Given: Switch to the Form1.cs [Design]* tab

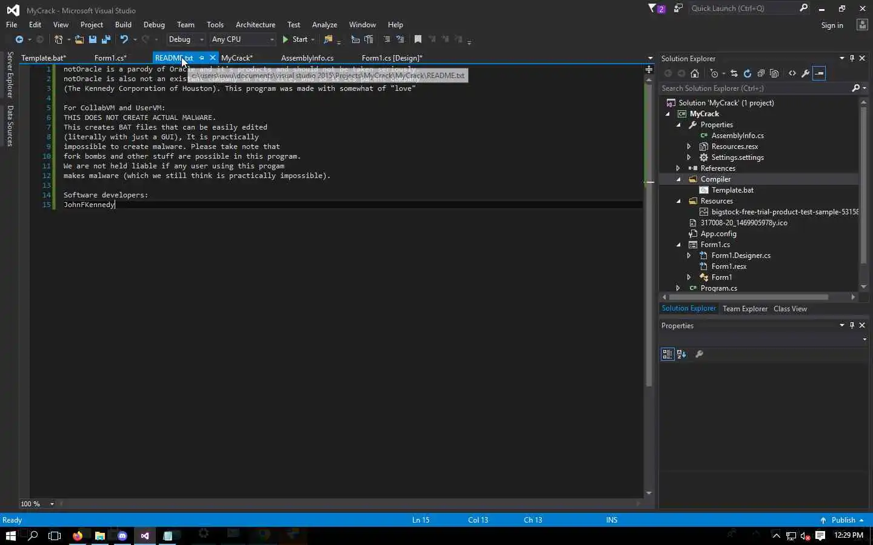Looking at the screenshot, I should tap(392, 58).
